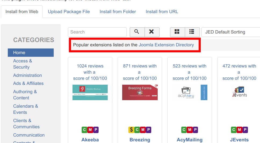Click JEvents' green C badge
The height and width of the screenshot is (143, 260).
click(x=234, y=130)
